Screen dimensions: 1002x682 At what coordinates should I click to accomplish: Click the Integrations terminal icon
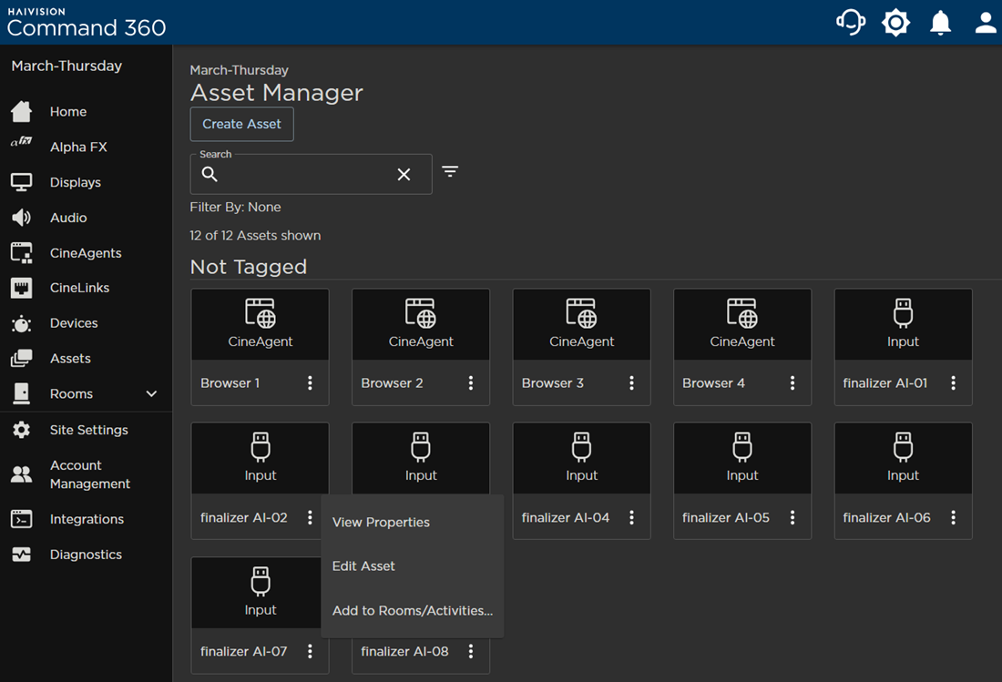(22, 519)
